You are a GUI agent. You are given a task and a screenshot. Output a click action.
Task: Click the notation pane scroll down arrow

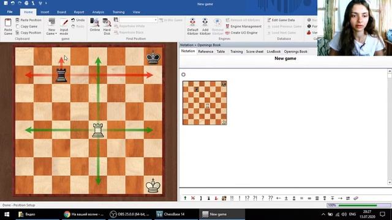pos(390,182)
